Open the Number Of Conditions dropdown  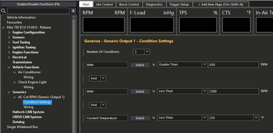(147, 52)
